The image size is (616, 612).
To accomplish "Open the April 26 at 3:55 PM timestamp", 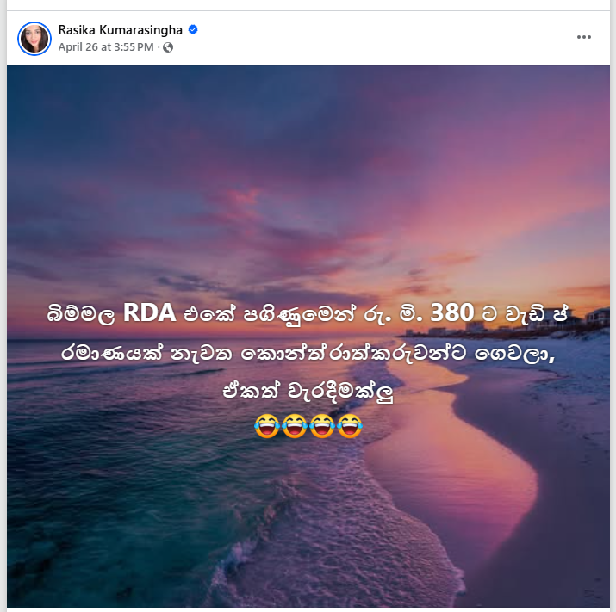I will pyautogui.click(x=106, y=47).
